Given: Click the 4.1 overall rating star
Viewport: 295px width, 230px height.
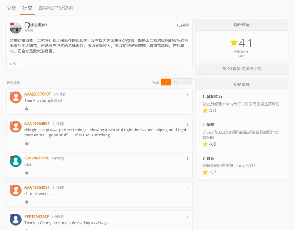Looking at the screenshot, I should (x=234, y=43).
